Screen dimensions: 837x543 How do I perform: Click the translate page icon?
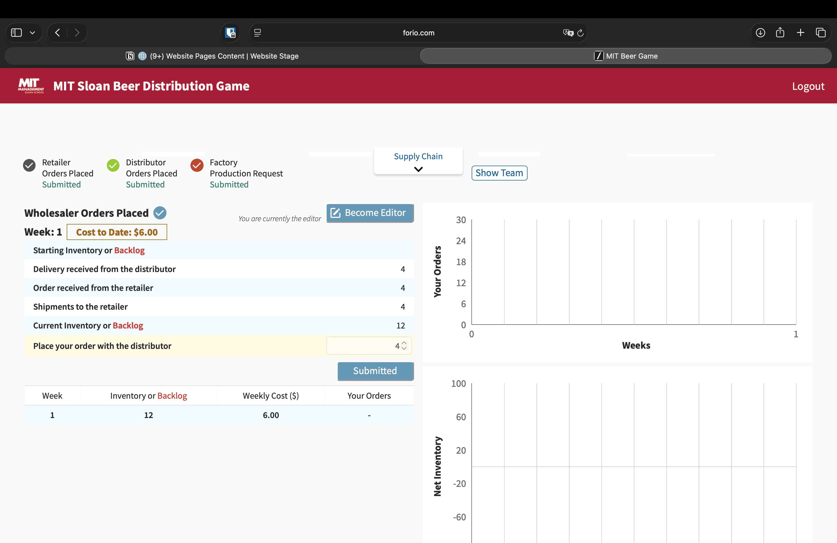[x=568, y=33]
